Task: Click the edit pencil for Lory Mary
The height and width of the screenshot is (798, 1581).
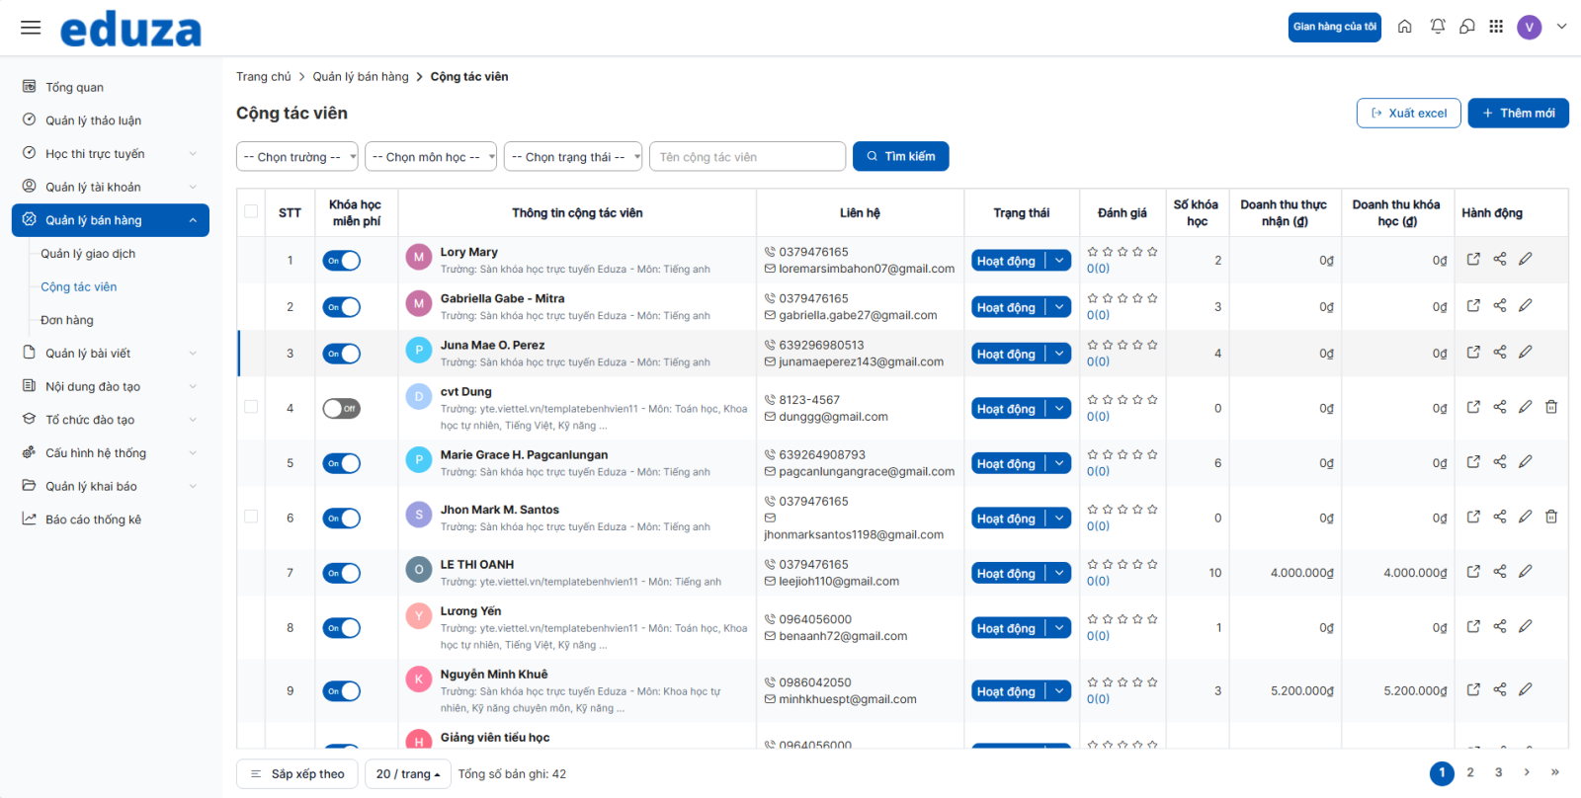Action: click(1526, 259)
